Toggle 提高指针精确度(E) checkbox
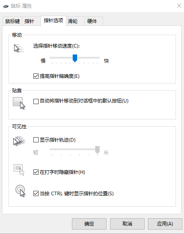The image size is (184, 234). (36, 76)
